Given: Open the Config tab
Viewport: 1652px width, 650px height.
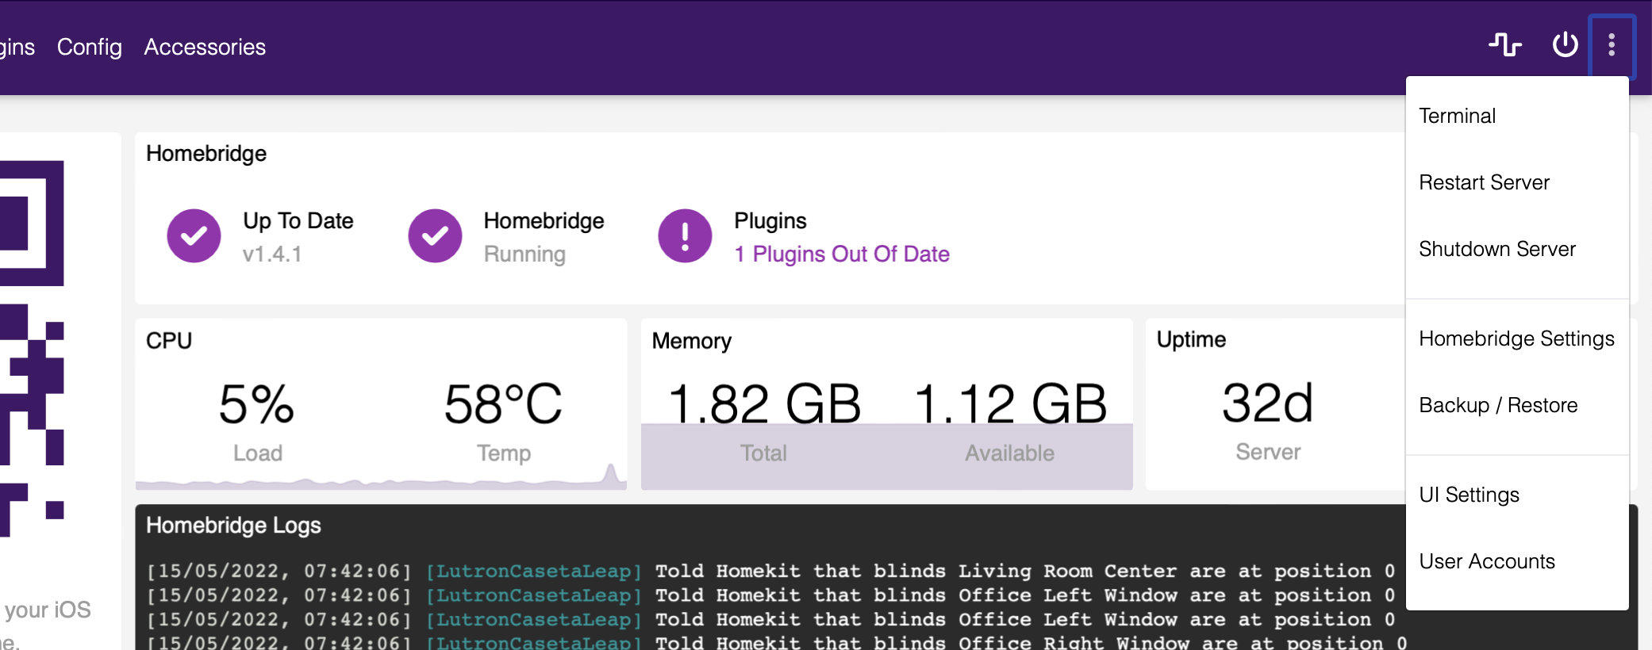Looking at the screenshot, I should 90,47.
